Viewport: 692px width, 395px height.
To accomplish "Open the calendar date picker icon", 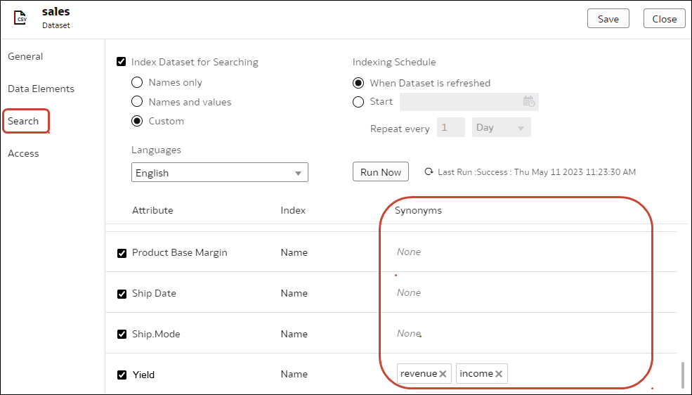I will (x=529, y=101).
